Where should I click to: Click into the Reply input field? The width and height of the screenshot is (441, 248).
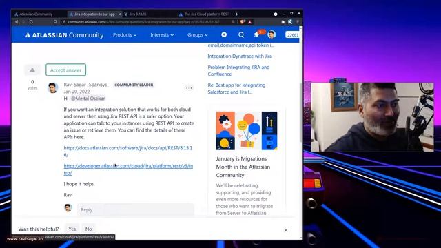click(136, 209)
